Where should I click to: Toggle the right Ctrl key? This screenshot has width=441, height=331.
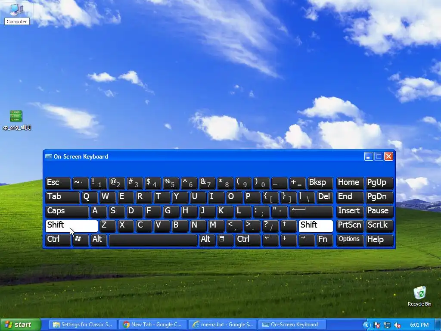(x=248, y=240)
